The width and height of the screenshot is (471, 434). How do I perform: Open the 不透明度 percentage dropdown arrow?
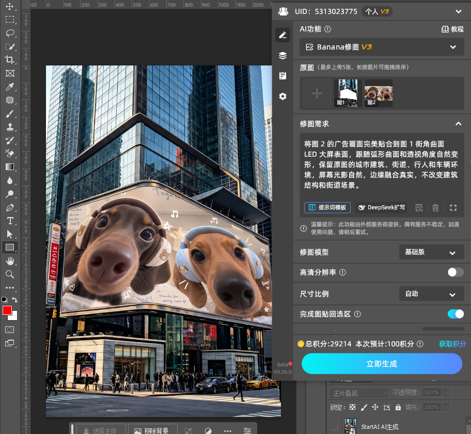[x=447, y=392]
